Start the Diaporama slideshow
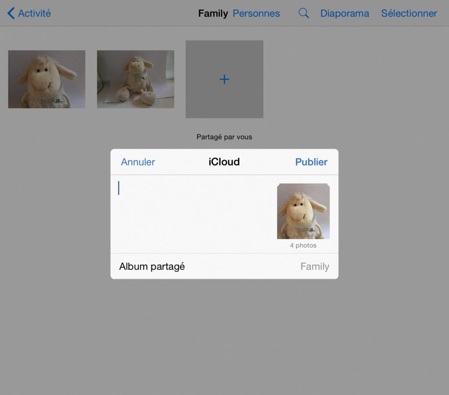This screenshot has height=395, width=449. (345, 13)
